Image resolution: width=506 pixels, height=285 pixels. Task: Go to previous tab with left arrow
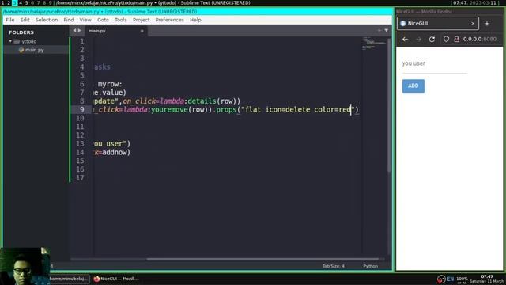pos(74,30)
